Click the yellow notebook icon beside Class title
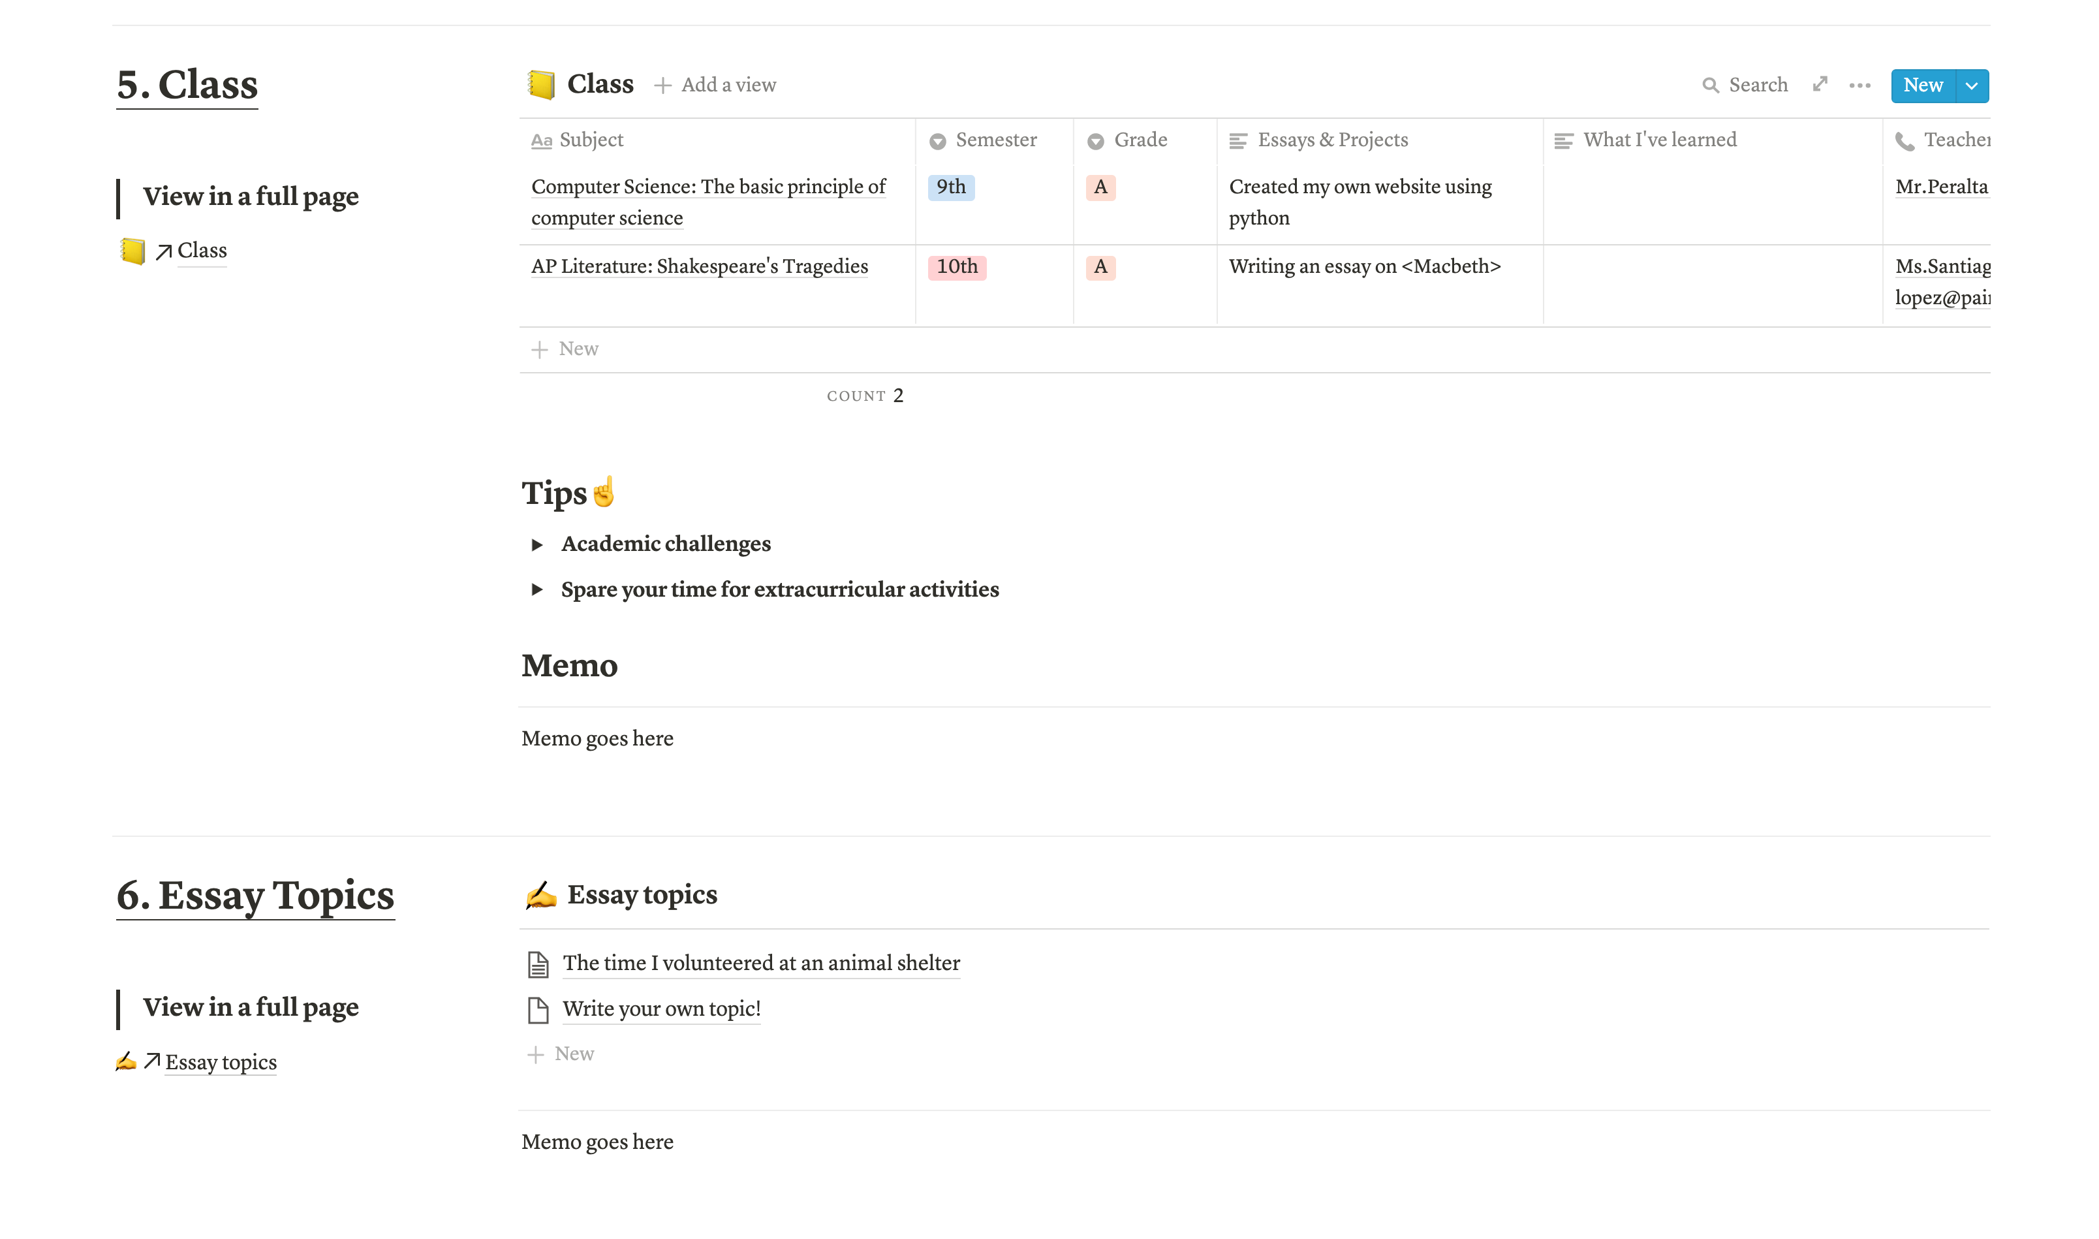This screenshot has width=2099, height=1239. pos(542,84)
